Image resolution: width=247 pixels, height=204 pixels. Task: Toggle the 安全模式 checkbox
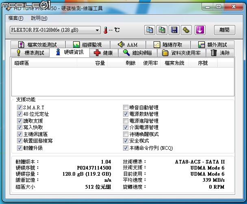tap(126, 140)
